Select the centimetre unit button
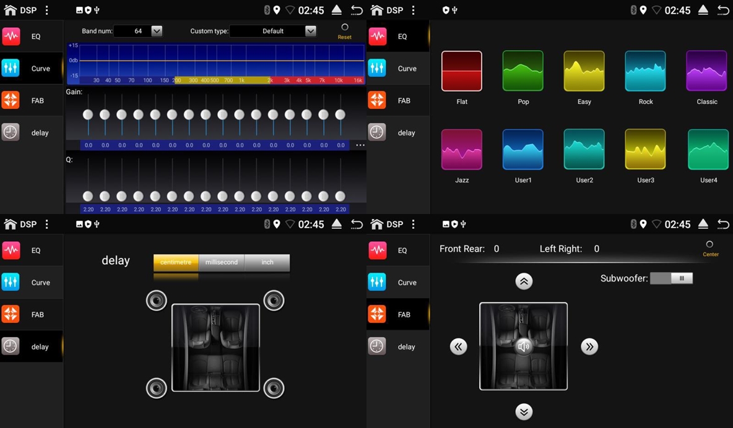733x428 pixels. click(176, 262)
